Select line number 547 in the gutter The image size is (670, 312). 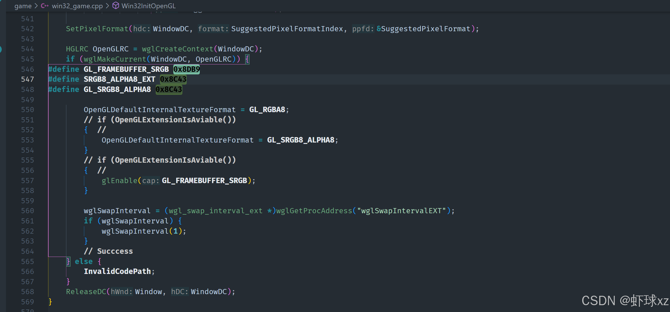click(x=27, y=79)
